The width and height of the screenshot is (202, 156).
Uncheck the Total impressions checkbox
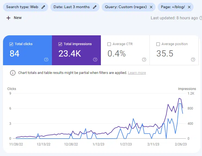tap(60, 44)
